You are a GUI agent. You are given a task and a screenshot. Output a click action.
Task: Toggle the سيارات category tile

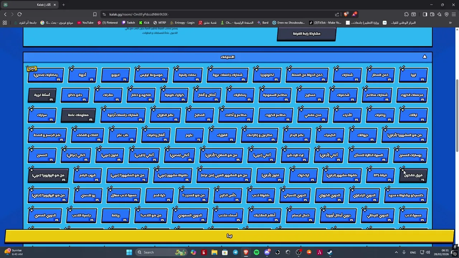pos(42,115)
